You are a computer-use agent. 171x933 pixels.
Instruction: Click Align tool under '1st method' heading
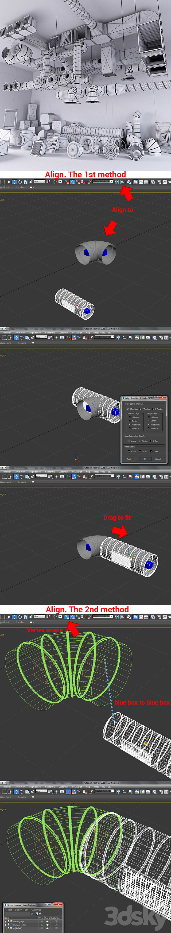click(x=122, y=182)
